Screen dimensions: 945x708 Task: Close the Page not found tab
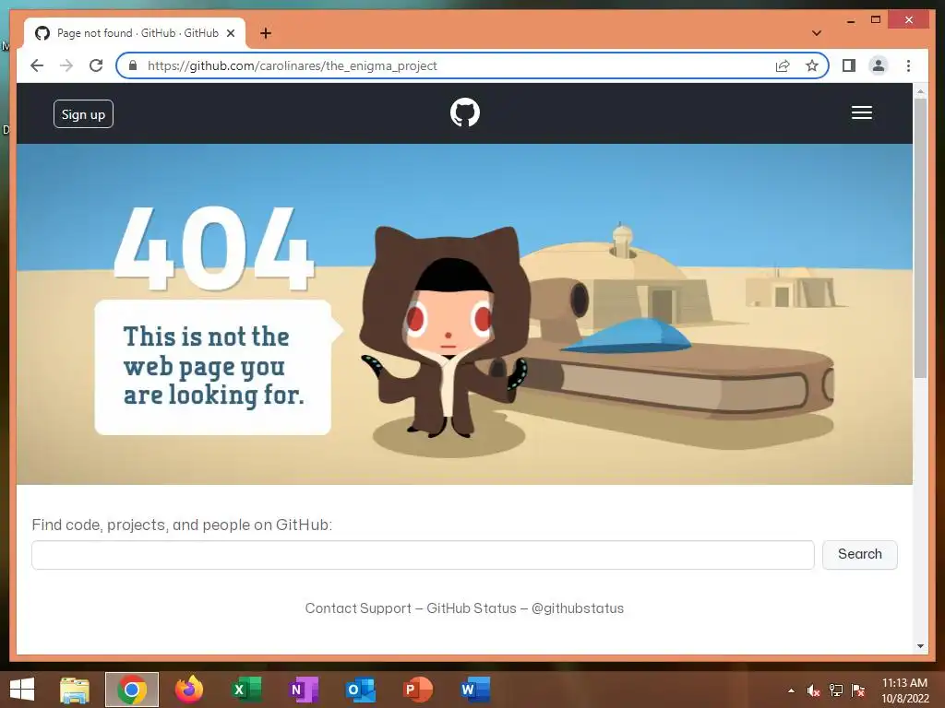coord(230,33)
